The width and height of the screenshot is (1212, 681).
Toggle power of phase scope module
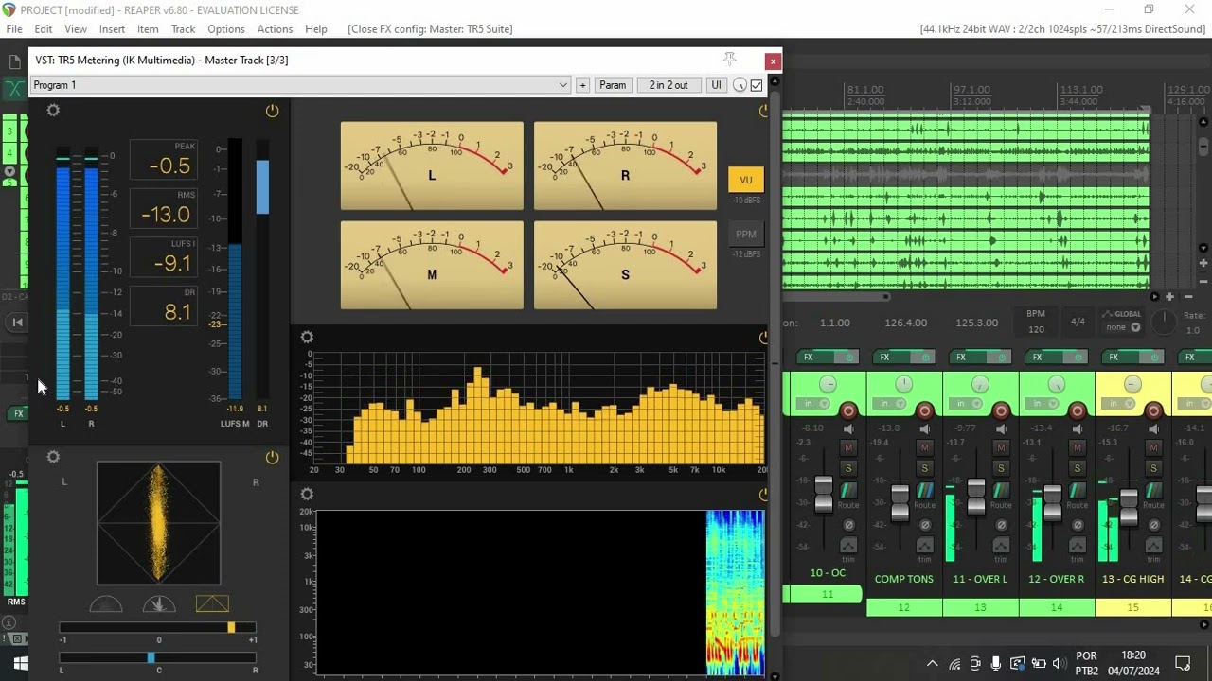pos(272,457)
